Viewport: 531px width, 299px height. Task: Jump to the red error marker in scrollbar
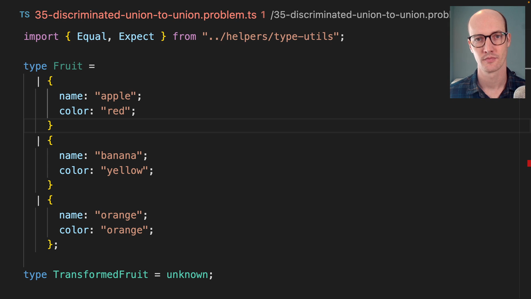pos(528,163)
